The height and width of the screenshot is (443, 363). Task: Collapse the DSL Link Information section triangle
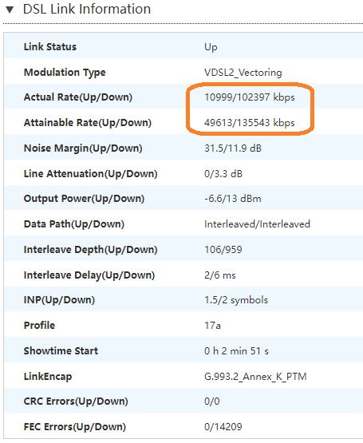(10, 10)
